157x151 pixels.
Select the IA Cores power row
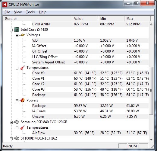90,111
